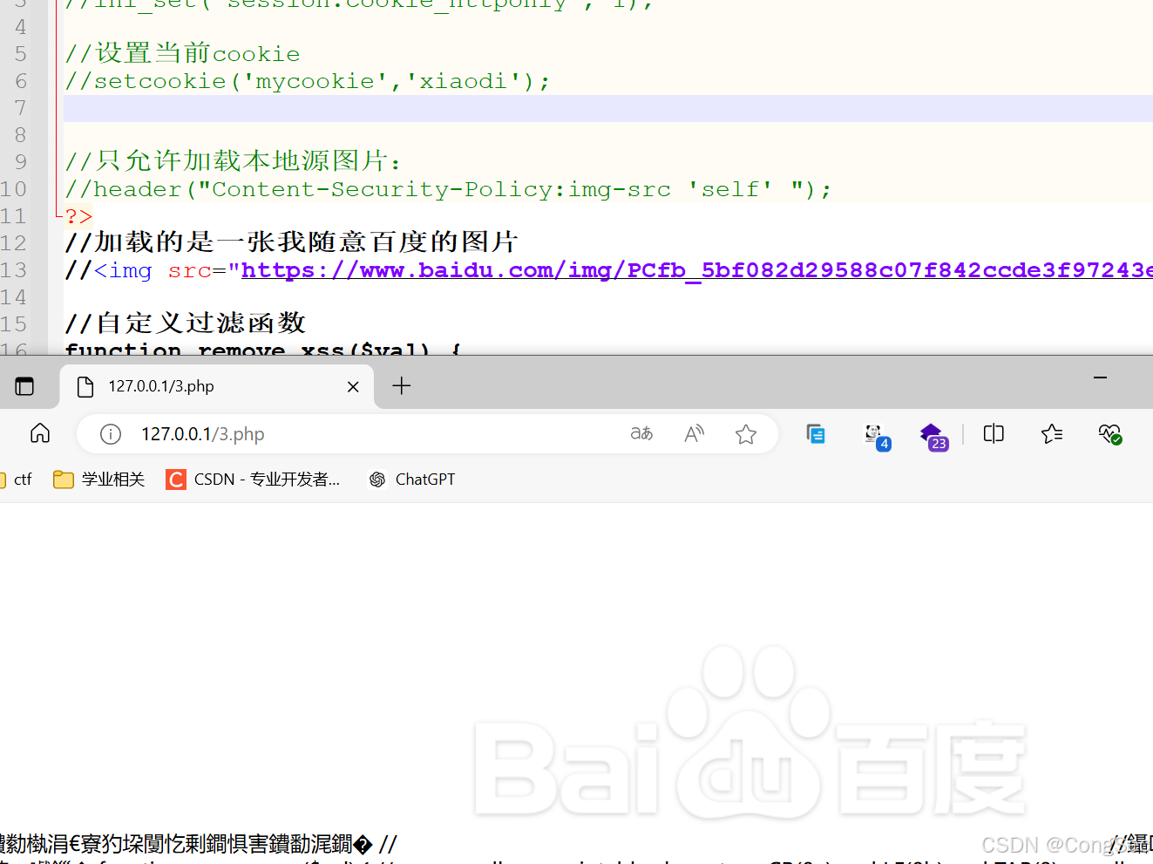Viewport: 1153px width, 864px height.
Task: Open the Collections toolbar icon
Action: (x=816, y=433)
